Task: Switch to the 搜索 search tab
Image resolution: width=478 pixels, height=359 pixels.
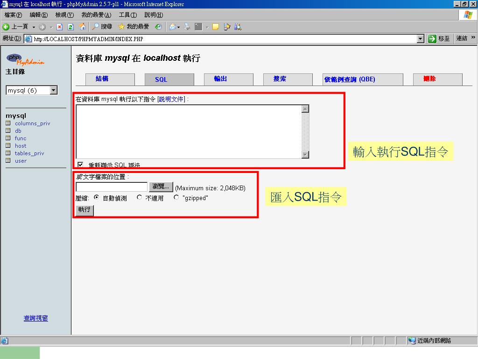Action: (x=288, y=79)
